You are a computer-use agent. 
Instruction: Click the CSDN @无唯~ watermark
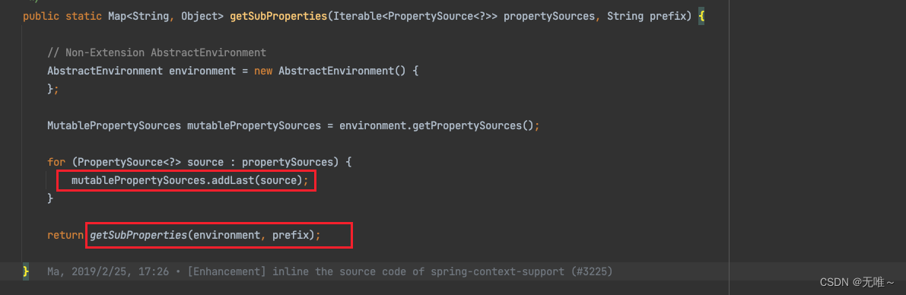(x=856, y=282)
